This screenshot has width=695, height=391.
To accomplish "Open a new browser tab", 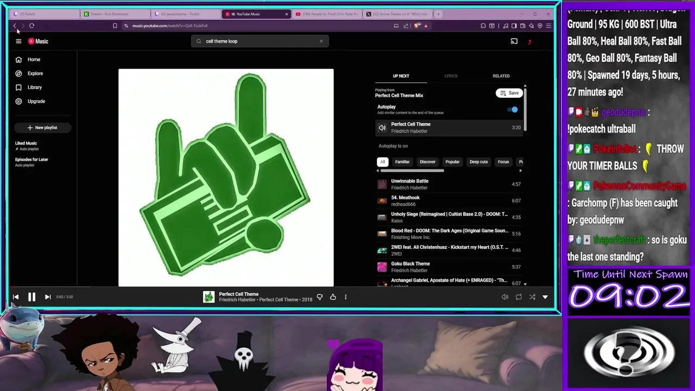I will [x=438, y=14].
